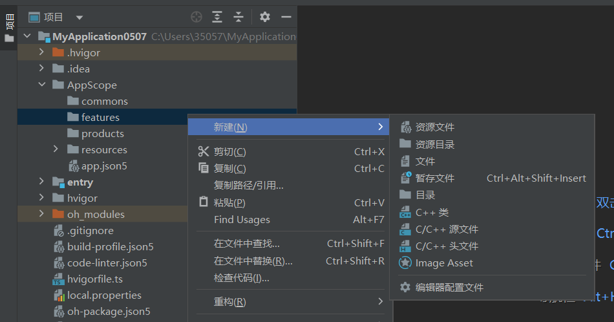
Task: Hide the project panel with minus icon
Action: point(286,17)
